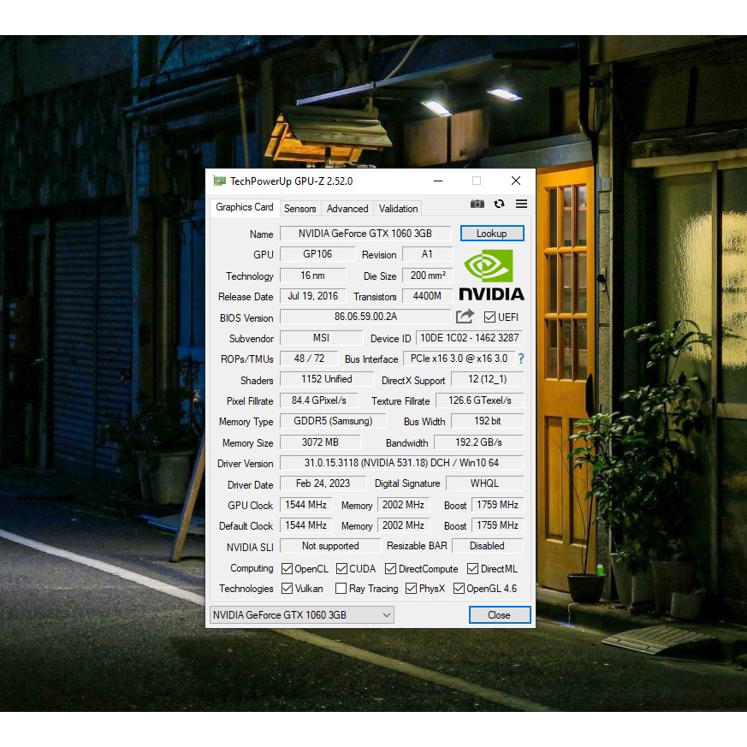This screenshot has height=747, width=747.
Task: Click the Default Clock row Boost value 1759 MHz
Action: pyautogui.click(x=497, y=525)
